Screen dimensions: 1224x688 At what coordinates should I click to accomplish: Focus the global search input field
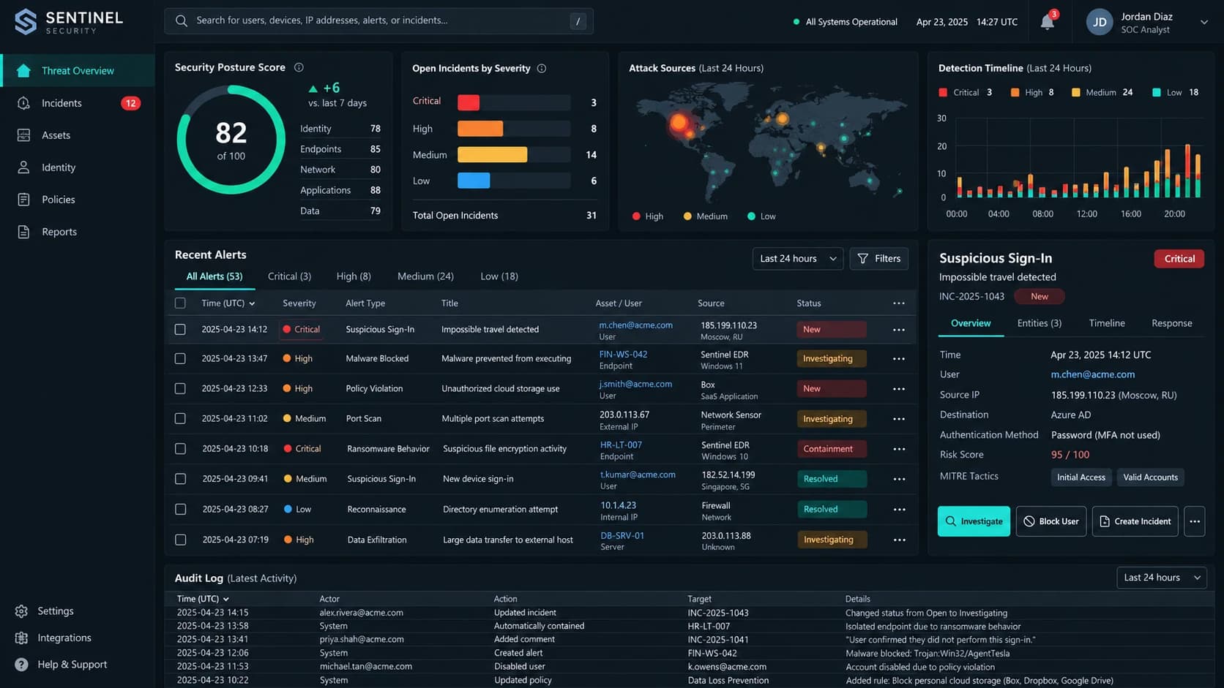(378, 21)
